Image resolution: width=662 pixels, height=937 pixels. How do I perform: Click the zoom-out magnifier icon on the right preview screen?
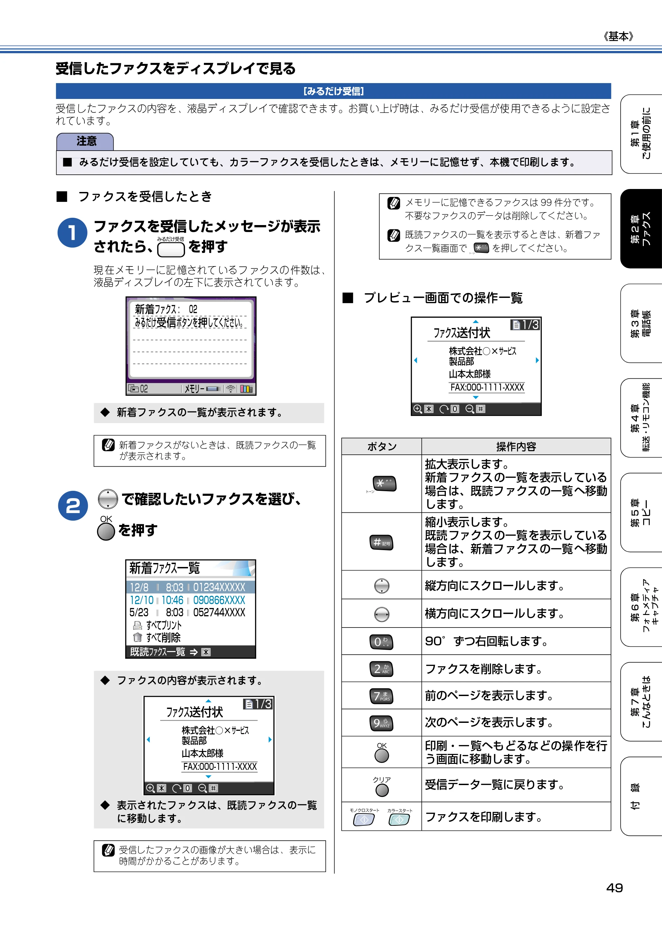click(470, 409)
